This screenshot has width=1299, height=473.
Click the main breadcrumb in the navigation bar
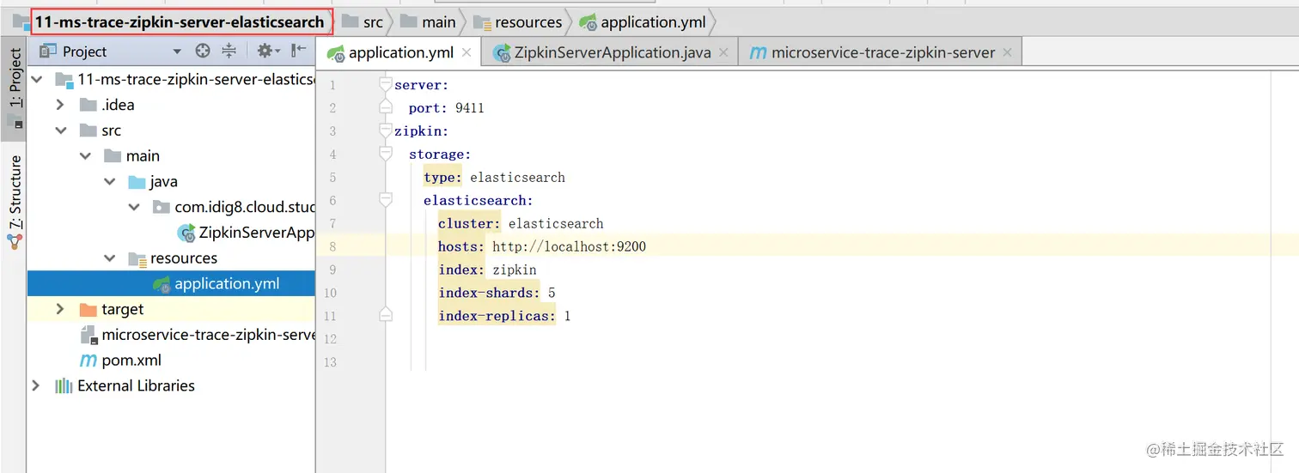click(429, 21)
